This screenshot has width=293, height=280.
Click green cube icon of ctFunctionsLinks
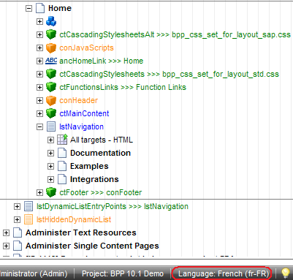pyautogui.click(x=51, y=87)
